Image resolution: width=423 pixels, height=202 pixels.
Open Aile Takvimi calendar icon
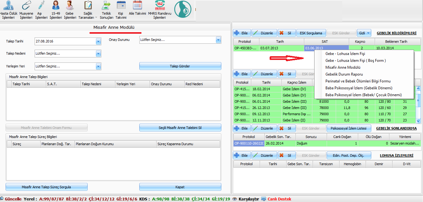137,6
